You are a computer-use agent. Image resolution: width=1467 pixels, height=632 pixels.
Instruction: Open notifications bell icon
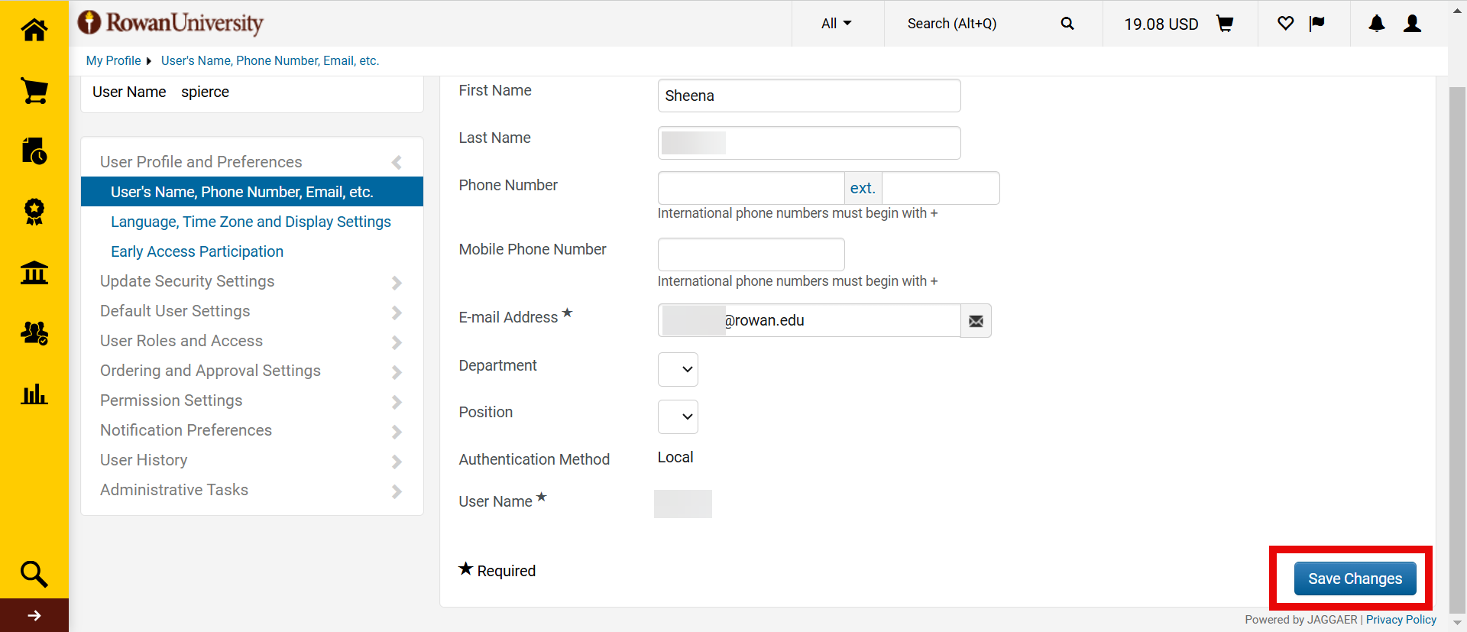pos(1376,24)
